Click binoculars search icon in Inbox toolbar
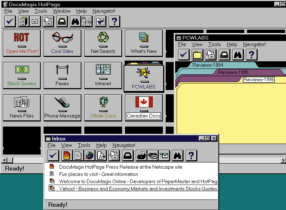The height and width of the screenshot is (210, 286). [177, 156]
